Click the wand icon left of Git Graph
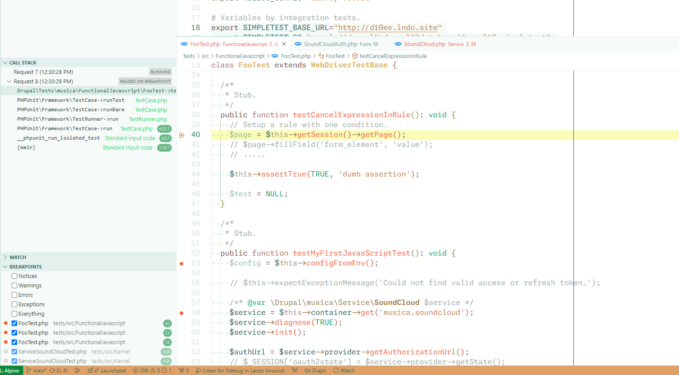 point(295,371)
